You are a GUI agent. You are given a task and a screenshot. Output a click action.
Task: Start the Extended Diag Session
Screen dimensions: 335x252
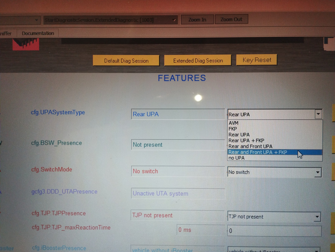click(198, 61)
